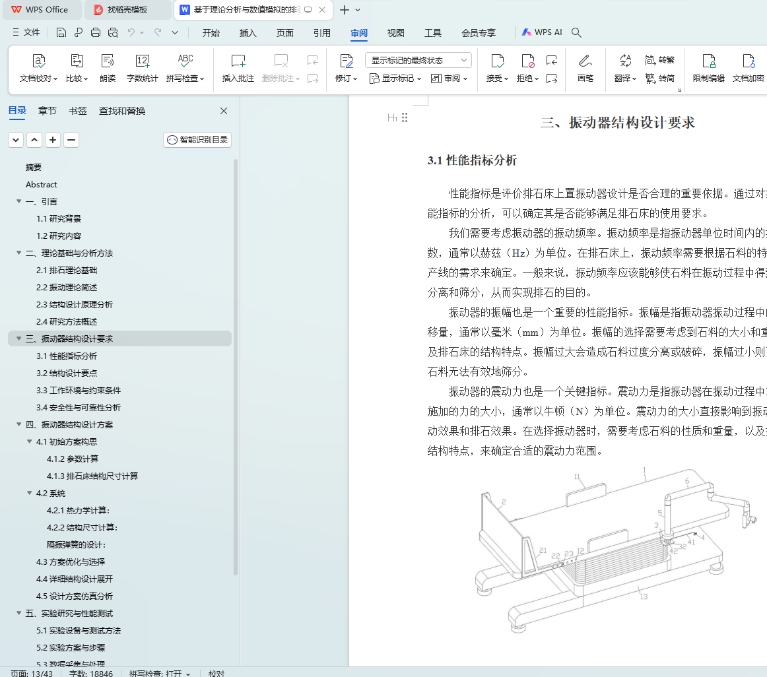Open 限制编辑 restrict editing

[709, 68]
